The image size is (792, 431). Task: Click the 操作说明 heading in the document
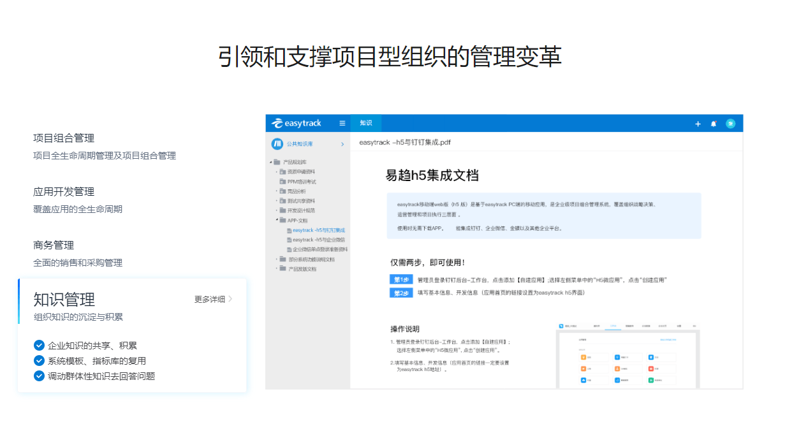coord(405,329)
